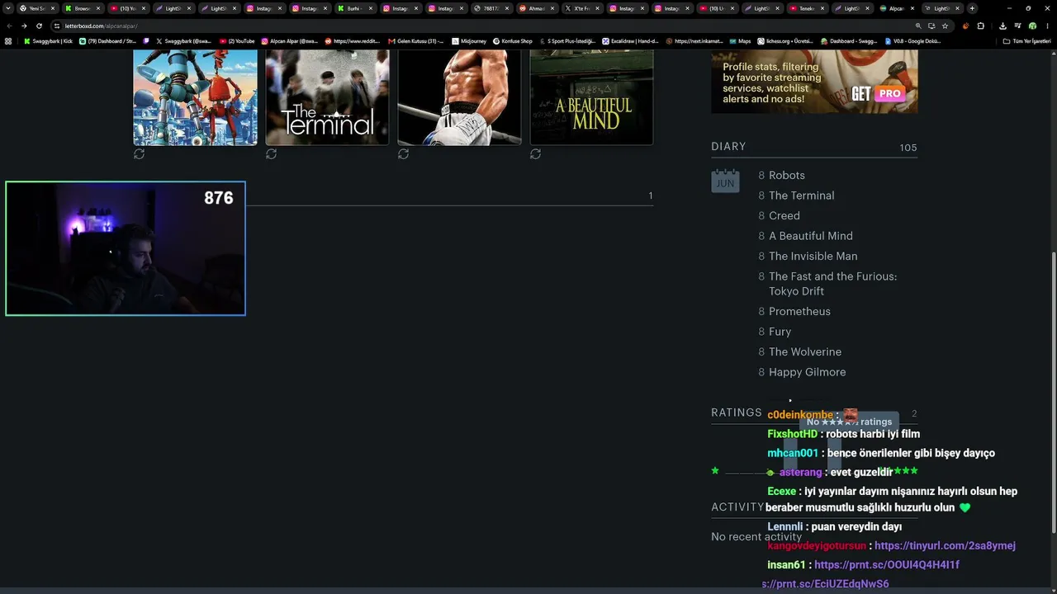
Task: Open the JUN calendar icon in Diary
Action: point(725,181)
